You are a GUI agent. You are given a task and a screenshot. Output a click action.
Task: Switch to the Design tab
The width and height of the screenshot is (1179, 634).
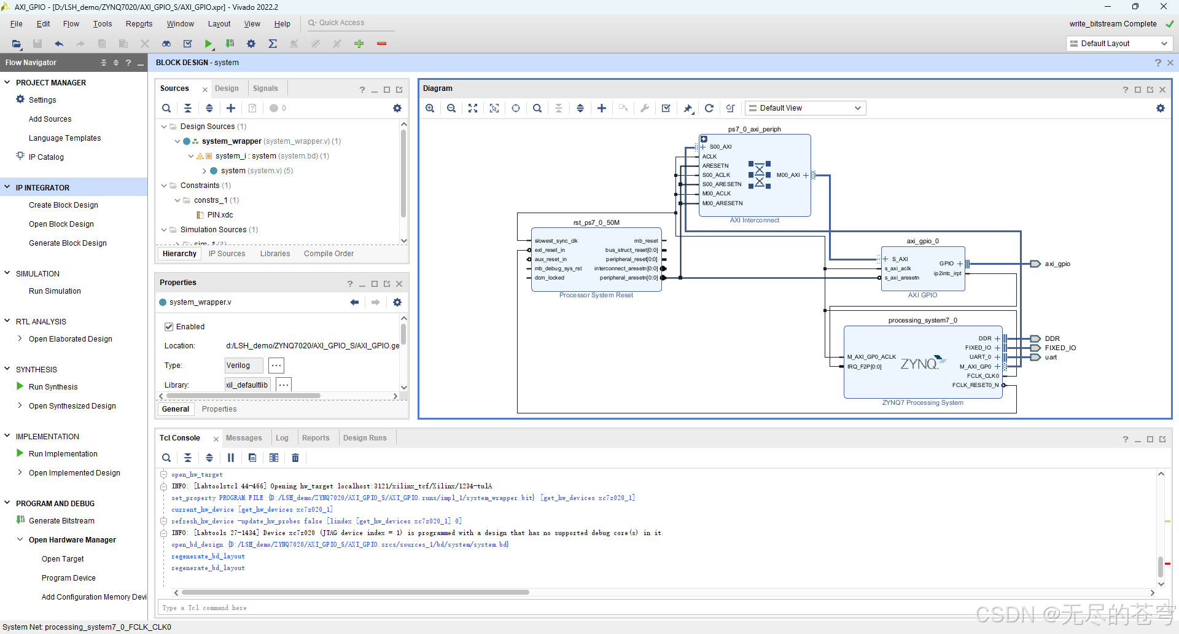[x=227, y=88]
